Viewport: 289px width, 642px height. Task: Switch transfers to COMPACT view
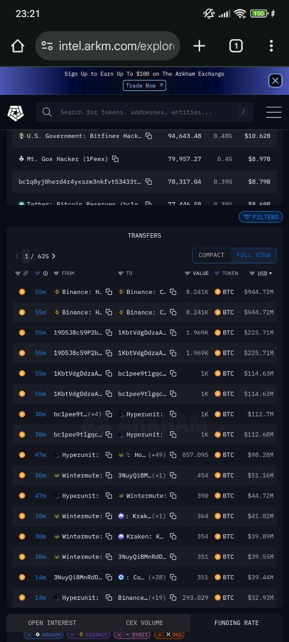pyautogui.click(x=211, y=255)
